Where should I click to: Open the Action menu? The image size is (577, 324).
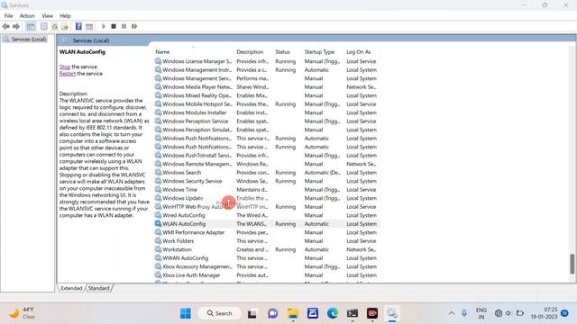pos(27,16)
